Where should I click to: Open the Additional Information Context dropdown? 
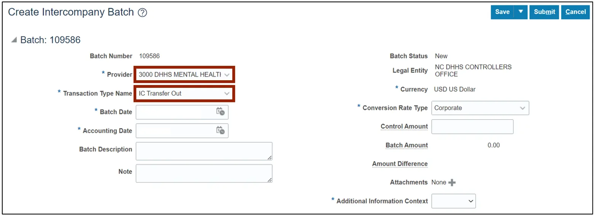pyautogui.click(x=471, y=201)
